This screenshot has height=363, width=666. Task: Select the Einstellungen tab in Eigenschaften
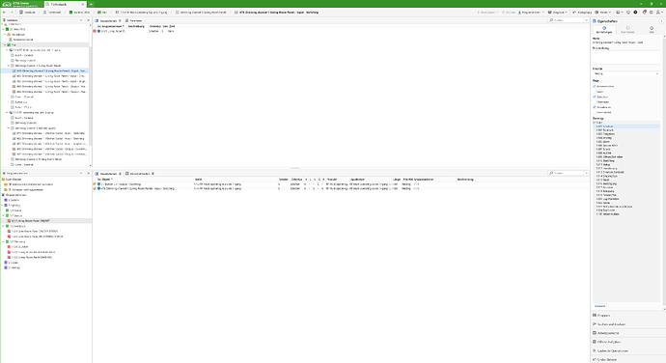click(x=604, y=30)
